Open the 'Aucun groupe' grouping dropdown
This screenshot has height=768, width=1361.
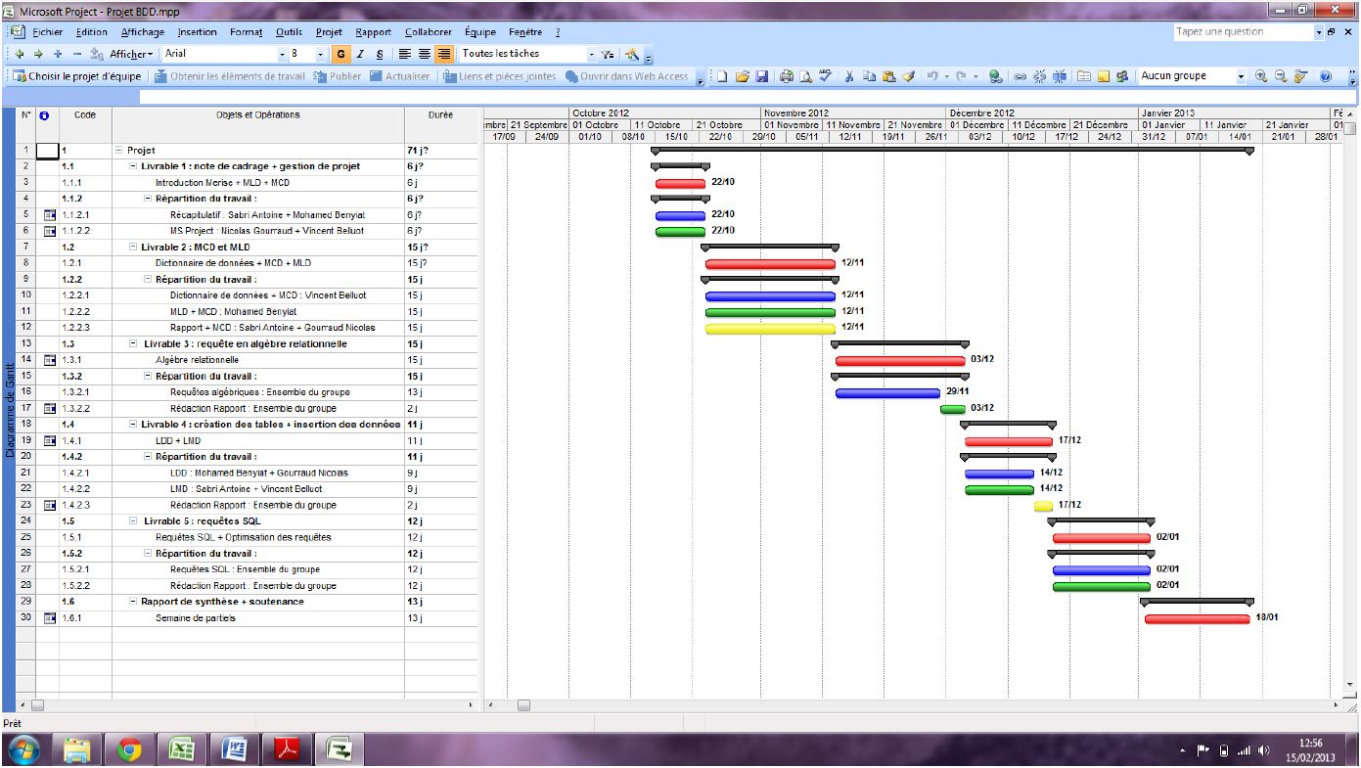click(x=1242, y=76)
